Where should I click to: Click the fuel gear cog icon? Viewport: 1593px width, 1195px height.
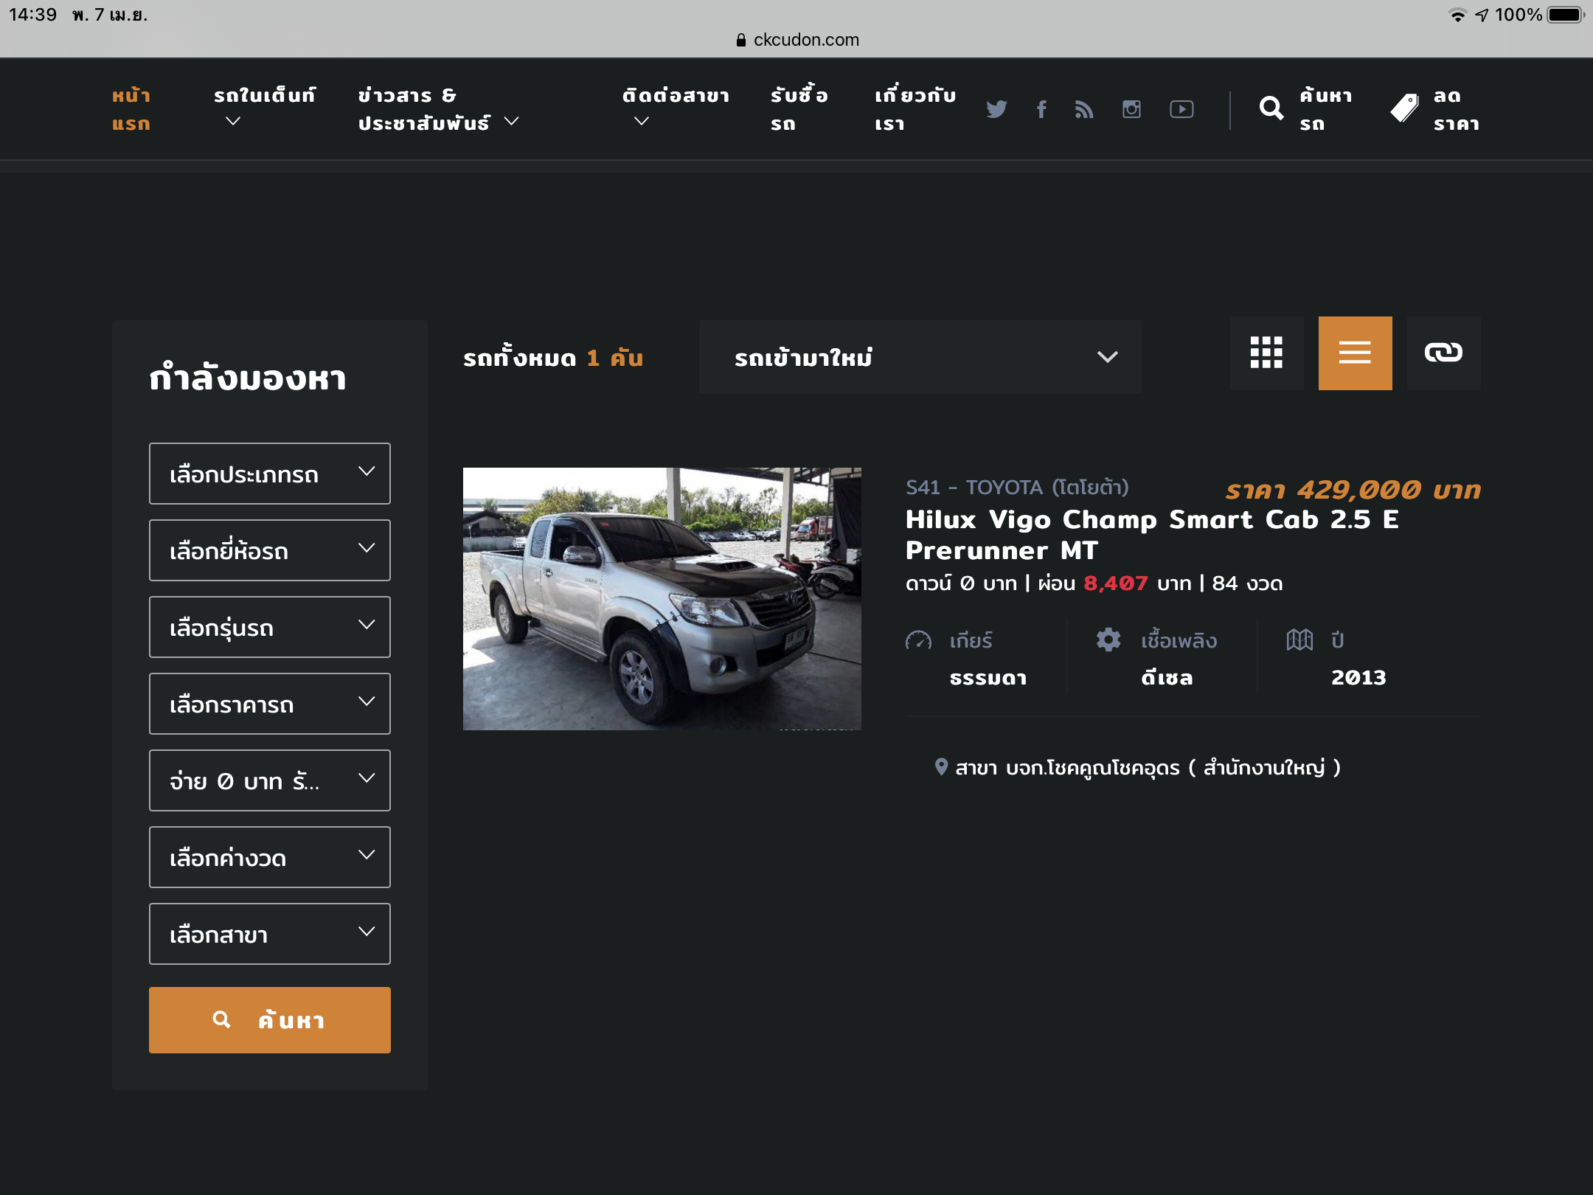pos(1108,640)
